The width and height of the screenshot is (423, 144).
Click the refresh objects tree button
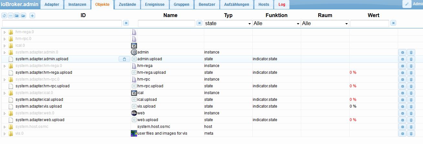click(x=4, y=15)
